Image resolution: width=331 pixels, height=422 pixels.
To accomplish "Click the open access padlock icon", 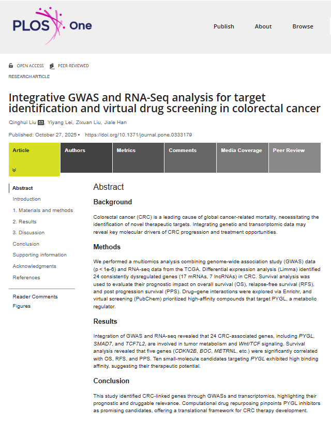I will [11, 65].
